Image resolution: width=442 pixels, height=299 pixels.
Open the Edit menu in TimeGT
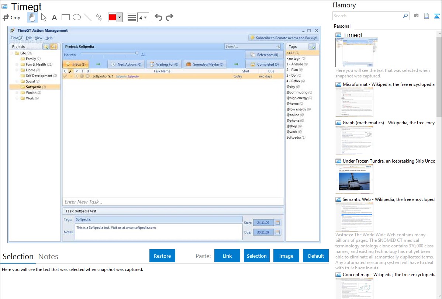tap(29, 38)
